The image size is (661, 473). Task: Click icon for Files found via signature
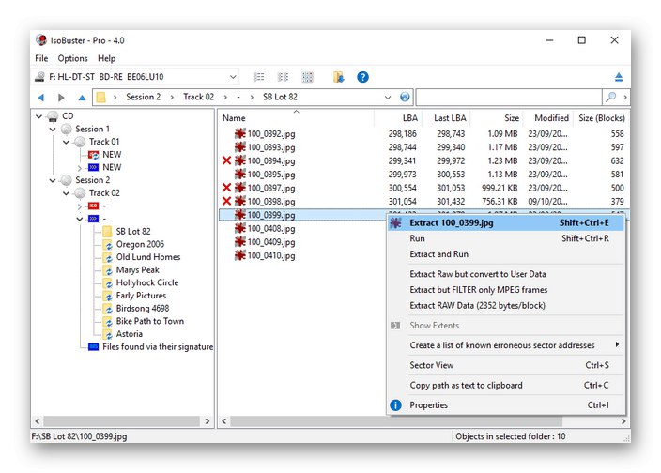[x=93, y=347]
